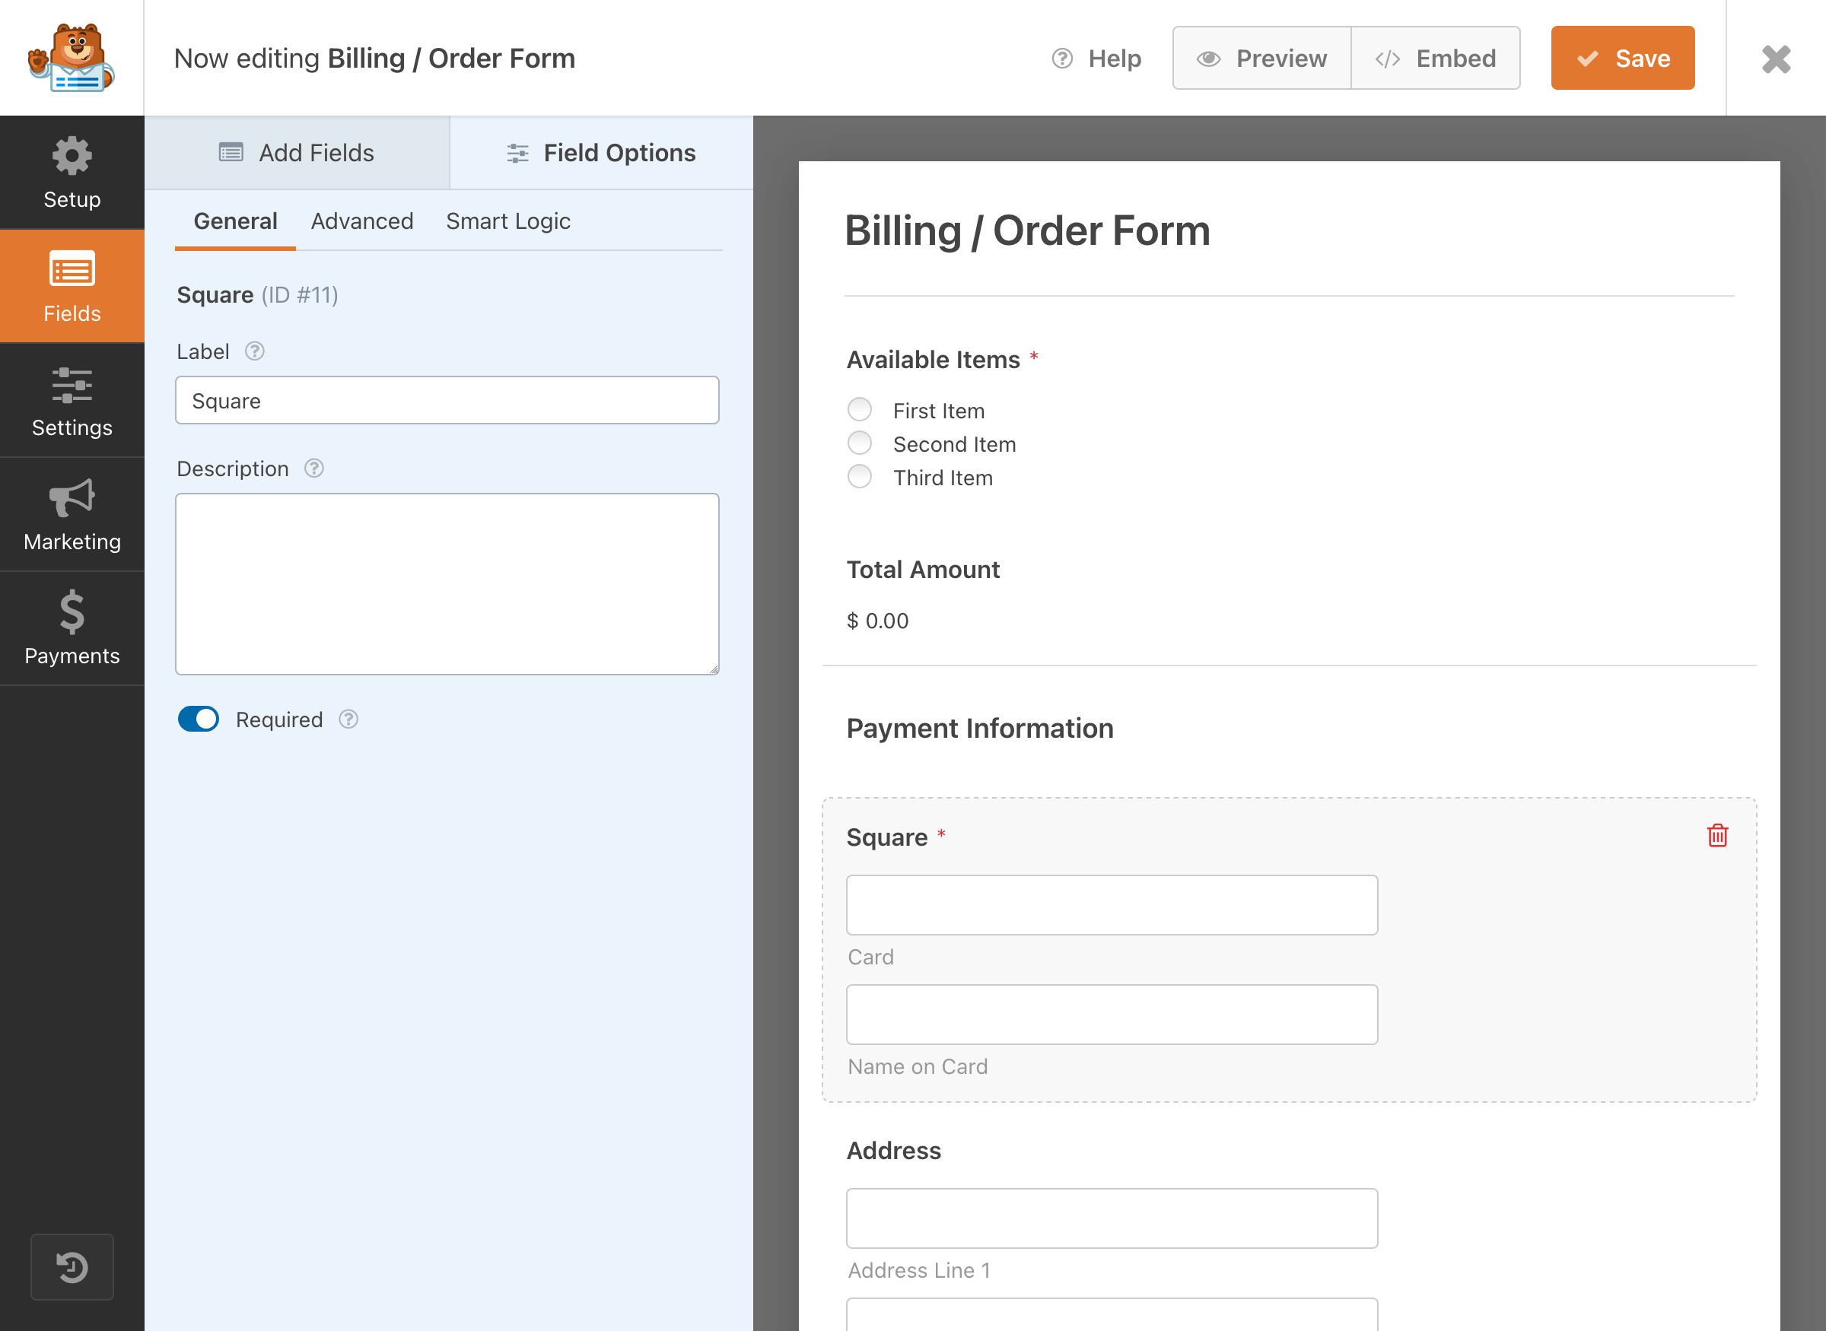Screen dimensions: 1826x1331
Task: Choose the Third Item radio option
Action: point(860,477)
